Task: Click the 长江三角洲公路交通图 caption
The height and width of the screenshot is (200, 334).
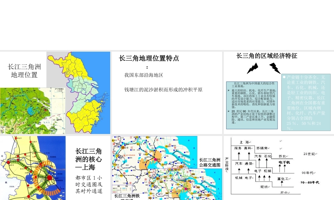Action: (x=210, y=162)
